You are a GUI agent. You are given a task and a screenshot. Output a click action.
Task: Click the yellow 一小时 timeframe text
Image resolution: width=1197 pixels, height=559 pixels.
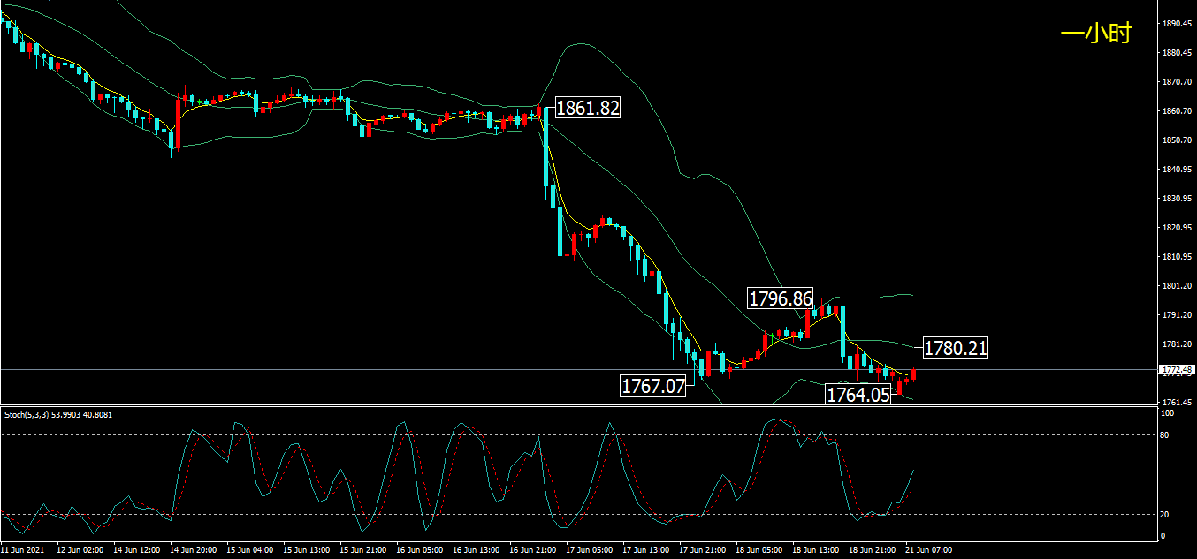pyautogui.click(x=1095, y=34)
